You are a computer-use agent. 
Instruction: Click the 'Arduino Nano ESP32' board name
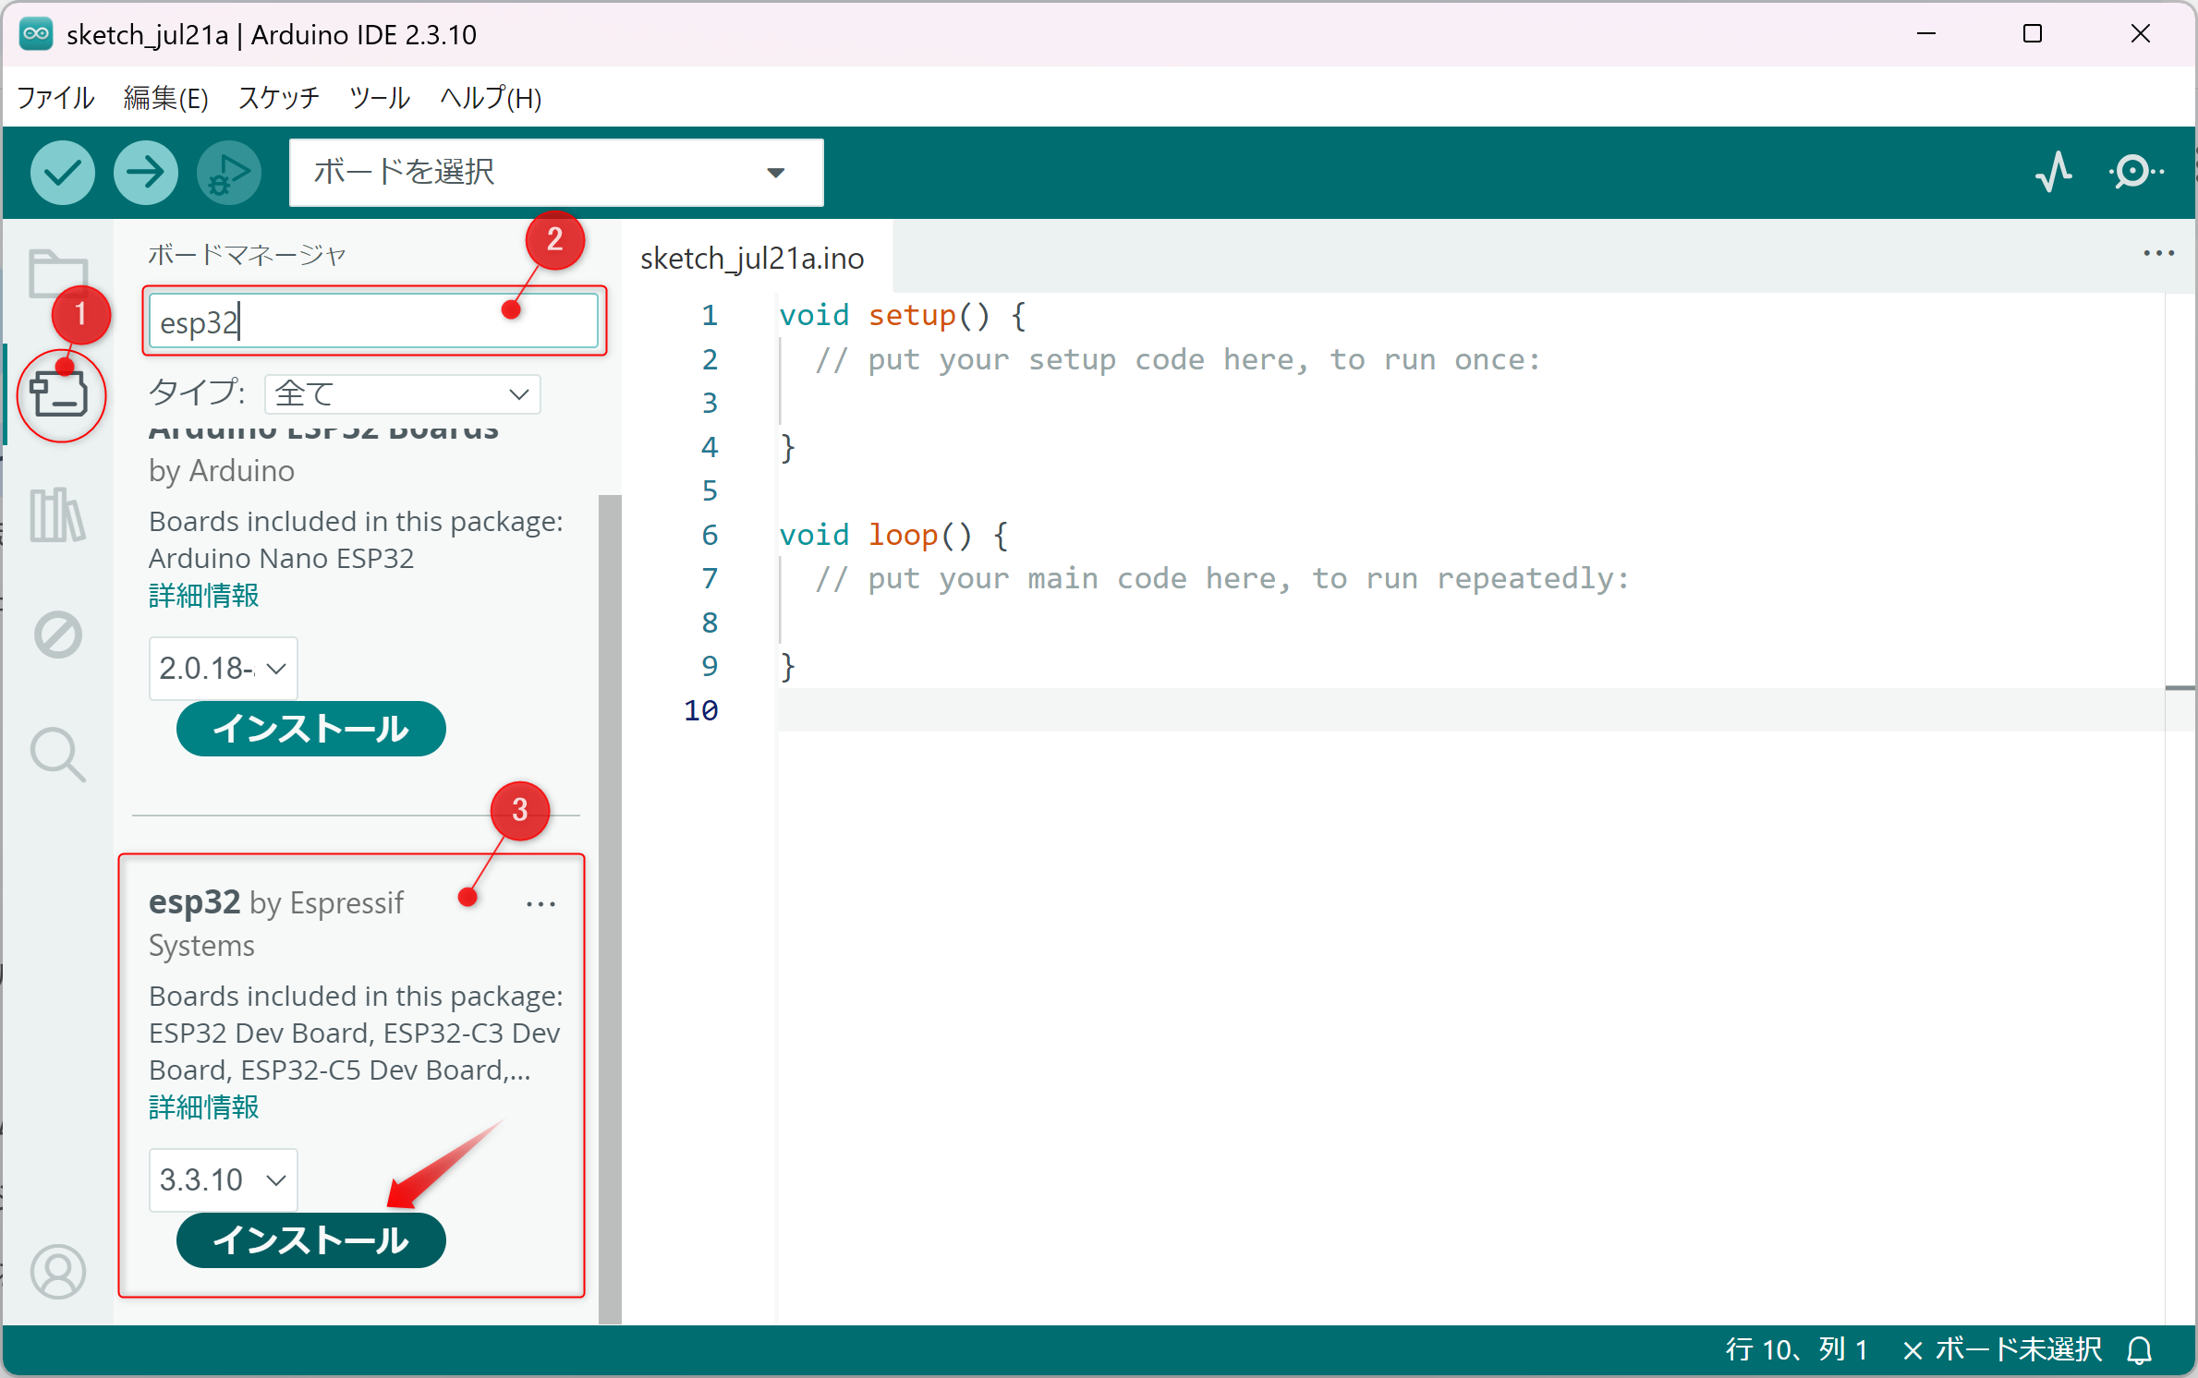281,559
